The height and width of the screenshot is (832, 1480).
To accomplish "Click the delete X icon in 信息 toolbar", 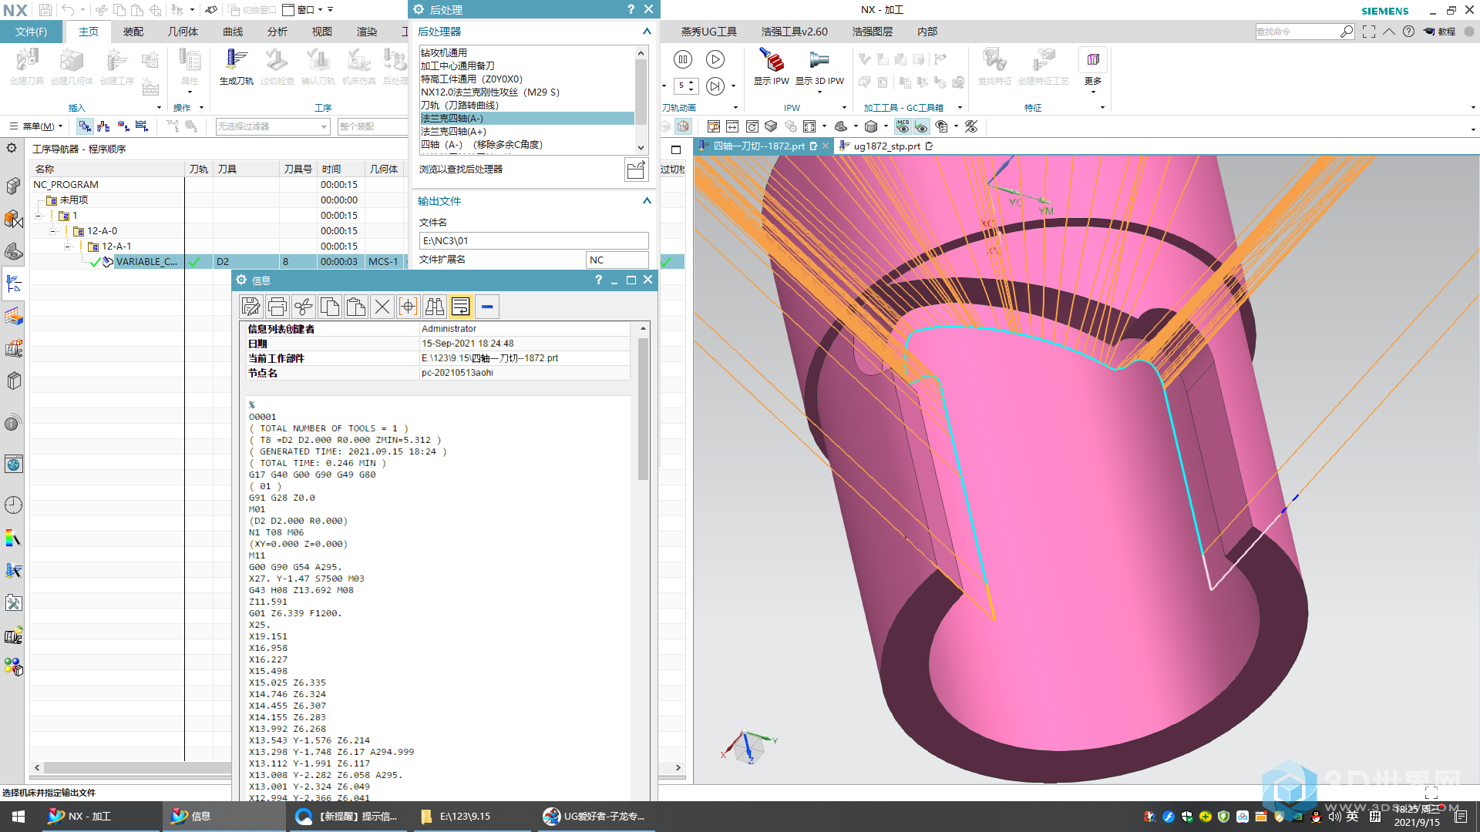I will pos(382,307).
